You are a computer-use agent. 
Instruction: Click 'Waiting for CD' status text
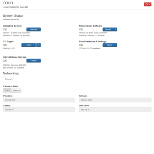(x=9, y=48)
